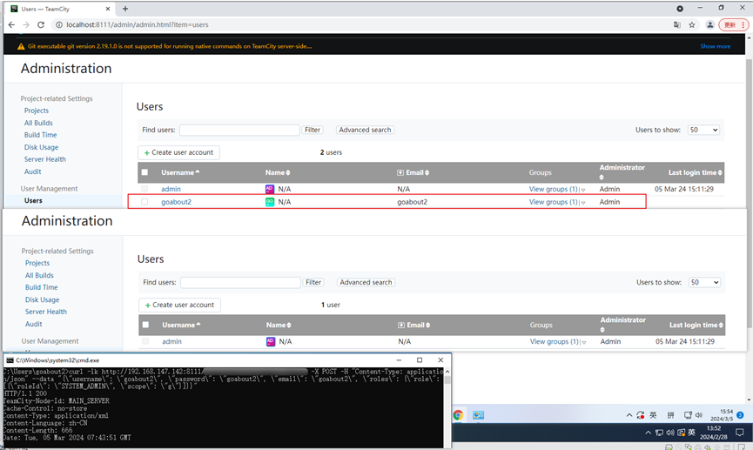Open Disk Usage under the Administration heading with 2 users
Screen dimensions: 753x450
[41, 147]
